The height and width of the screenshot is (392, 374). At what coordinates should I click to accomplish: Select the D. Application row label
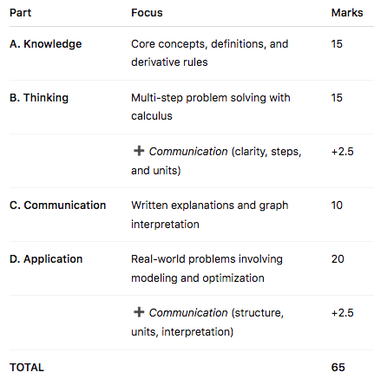click(46, 259)
